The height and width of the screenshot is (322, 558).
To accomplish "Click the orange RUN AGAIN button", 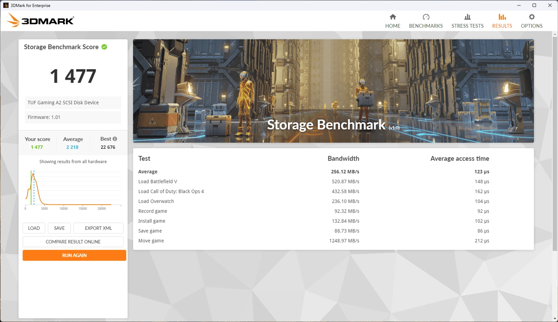I will point(74,255).
